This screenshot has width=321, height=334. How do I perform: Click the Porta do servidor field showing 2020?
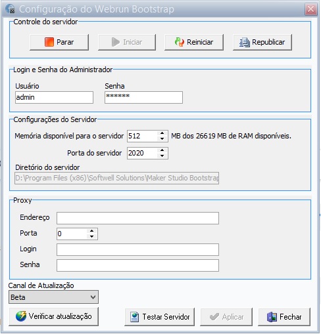[142, 153]
